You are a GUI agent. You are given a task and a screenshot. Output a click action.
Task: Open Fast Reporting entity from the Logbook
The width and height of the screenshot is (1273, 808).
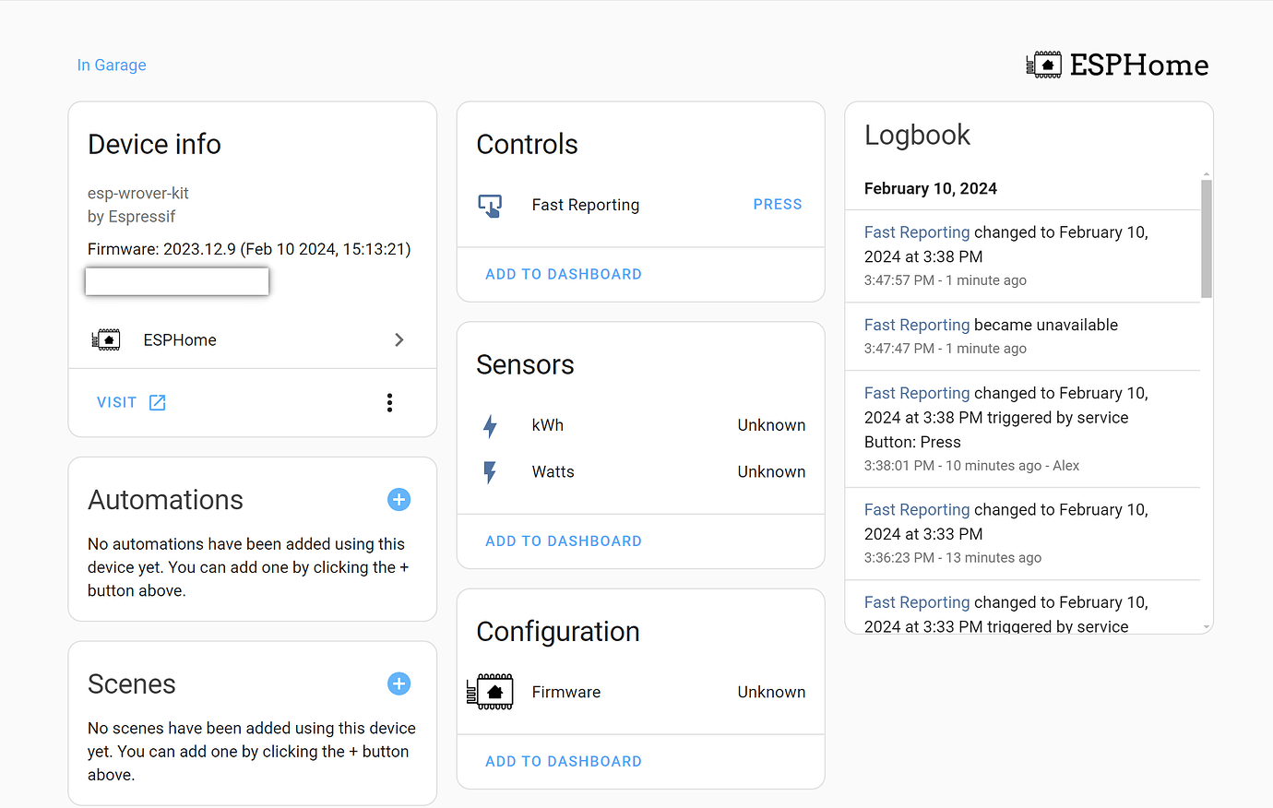coord(916,232)
